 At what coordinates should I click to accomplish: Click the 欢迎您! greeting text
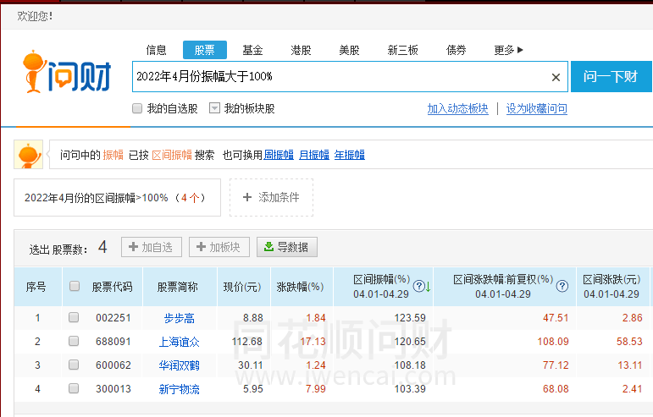click(35, 16)
